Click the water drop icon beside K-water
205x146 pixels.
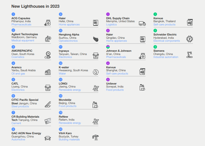tap(96, 72)
